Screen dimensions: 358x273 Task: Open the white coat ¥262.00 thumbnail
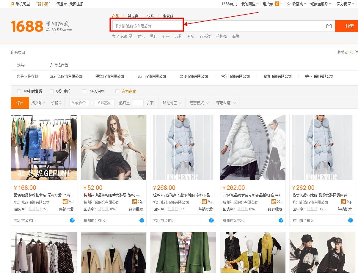[x=253, y=148]
